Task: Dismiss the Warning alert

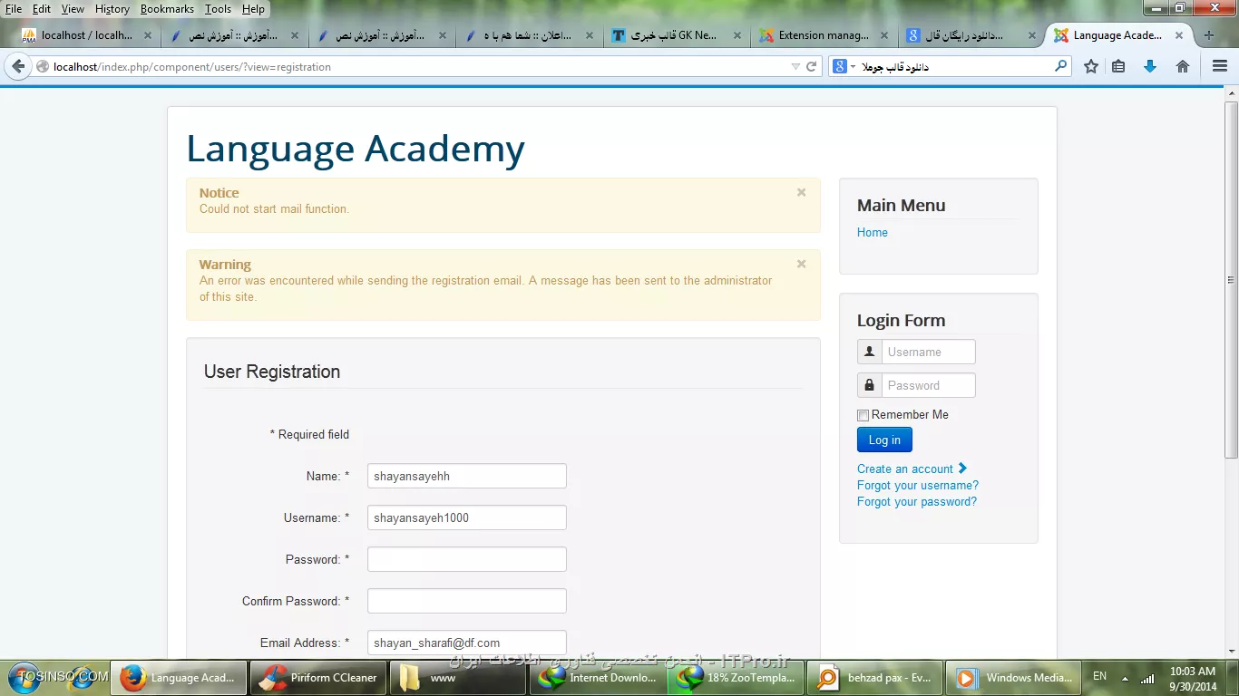Action: 801,264
